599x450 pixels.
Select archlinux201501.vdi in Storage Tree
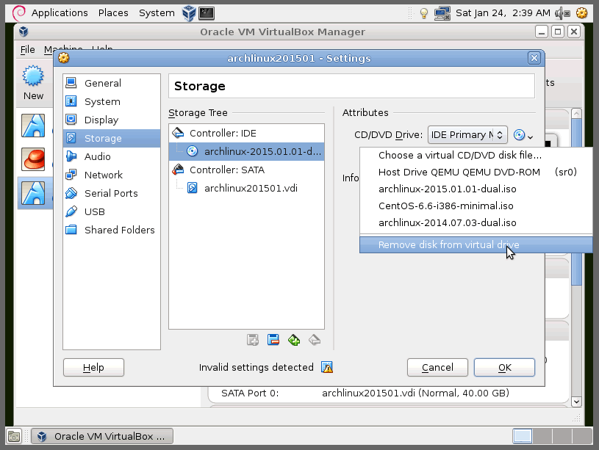(x=246, y=188)
